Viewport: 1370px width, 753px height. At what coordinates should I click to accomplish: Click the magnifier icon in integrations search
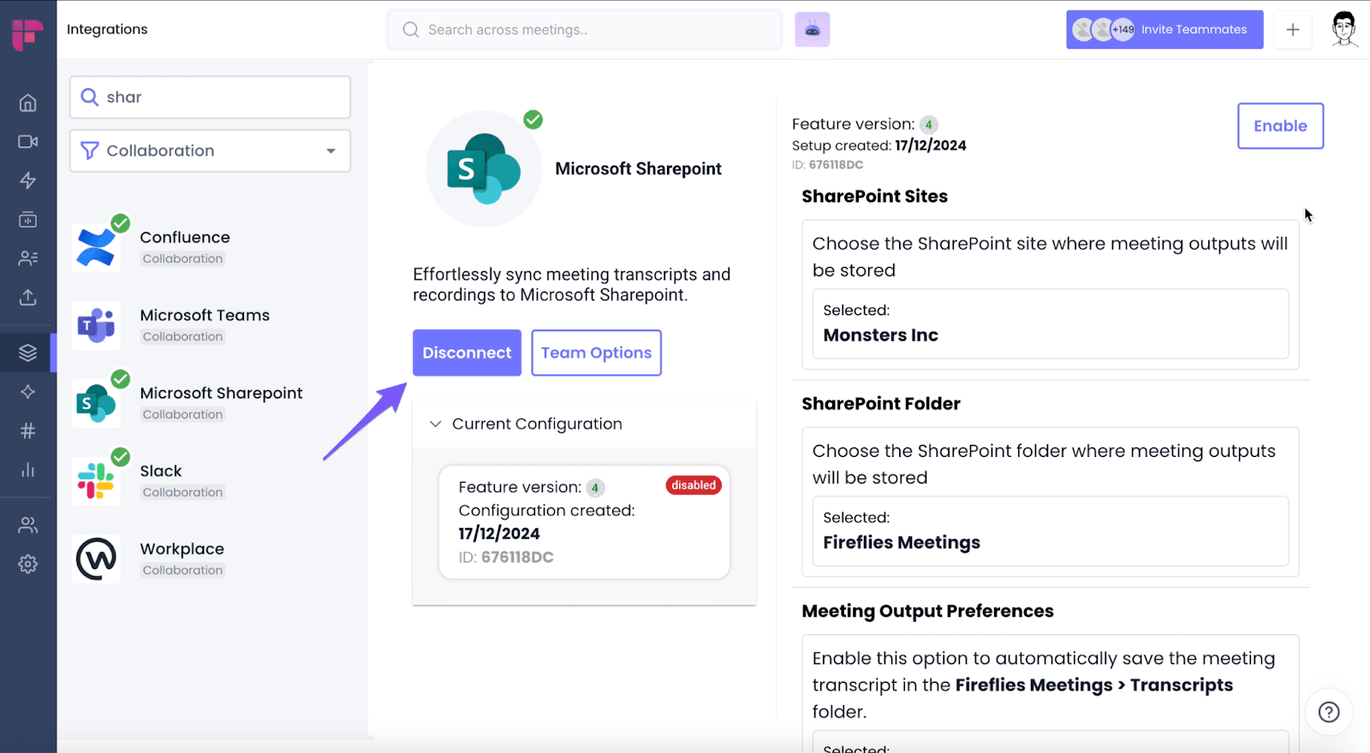[x=89, y=97]
